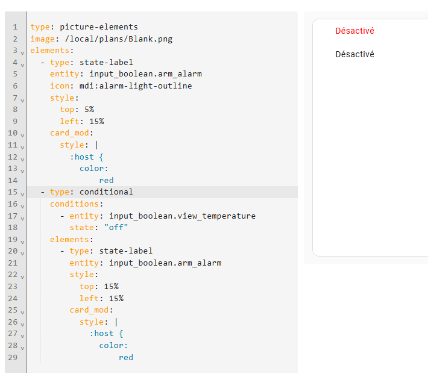Click the red Désactivé state label
The image size is (428, 377).
(354, 31)
